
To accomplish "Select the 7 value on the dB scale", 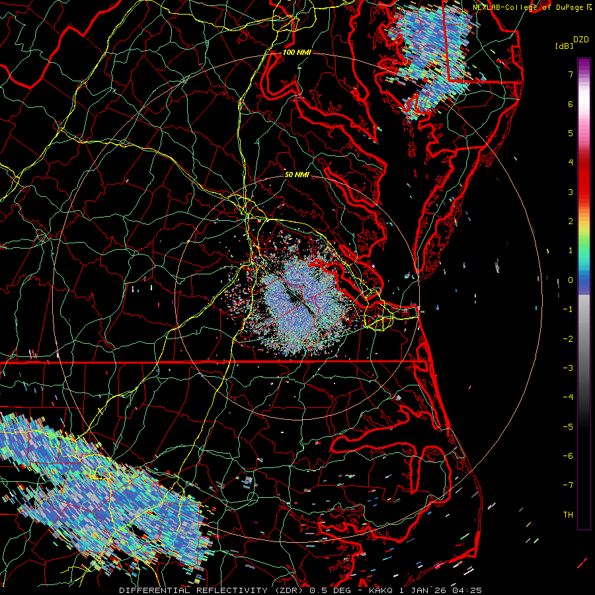I will (x=571, y=74).
